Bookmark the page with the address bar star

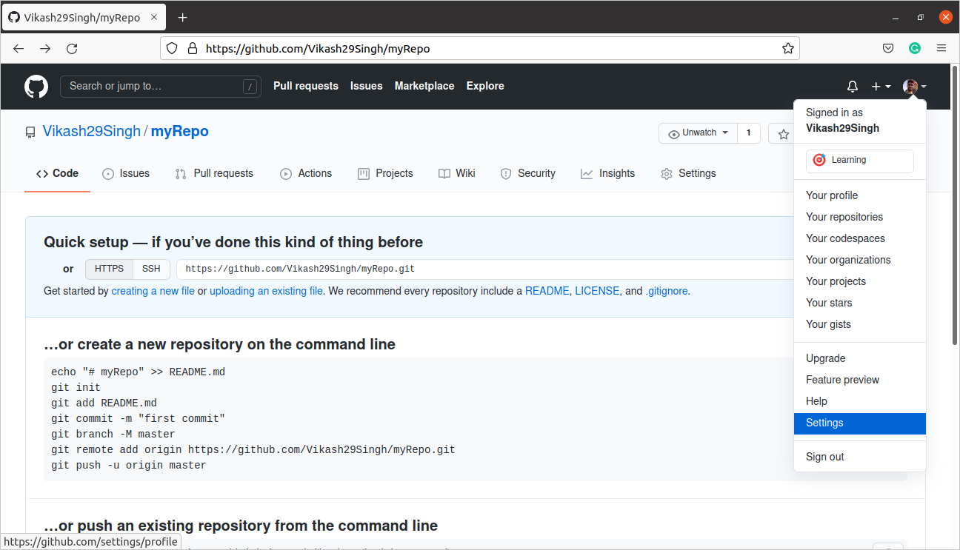click(x=787, y=47)
